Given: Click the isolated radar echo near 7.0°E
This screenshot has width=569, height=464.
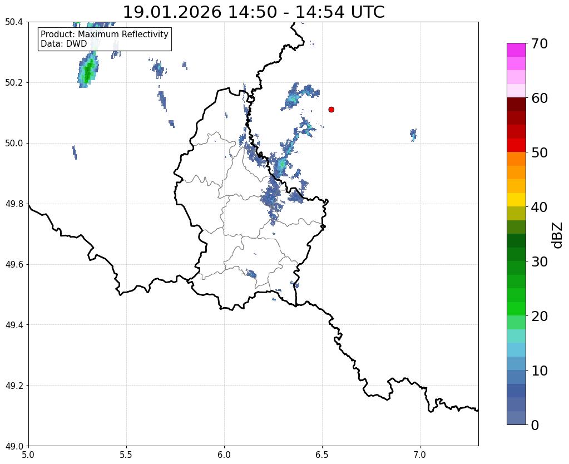Looking at the screenshot, I should [x=413, y=135].
